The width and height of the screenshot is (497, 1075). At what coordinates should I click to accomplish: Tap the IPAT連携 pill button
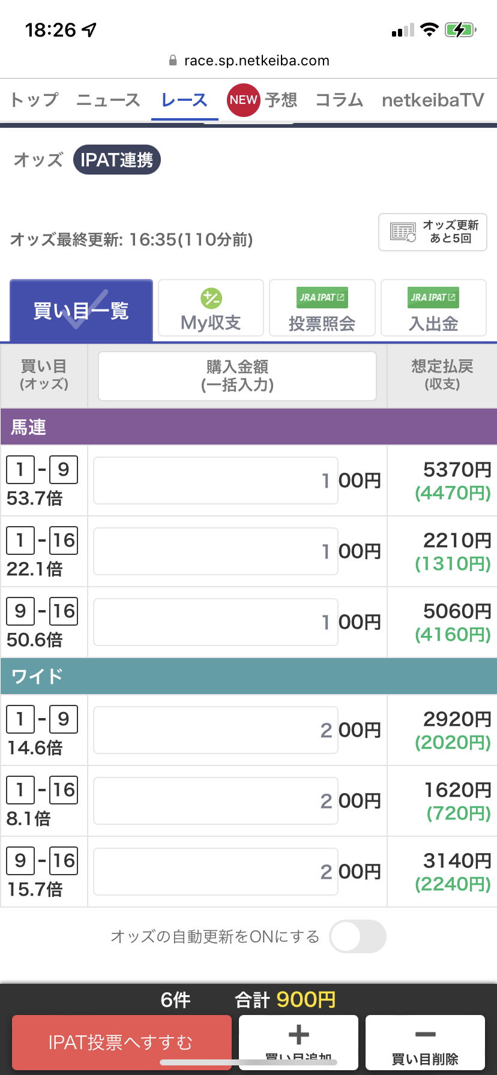click(x=117, y=160)
